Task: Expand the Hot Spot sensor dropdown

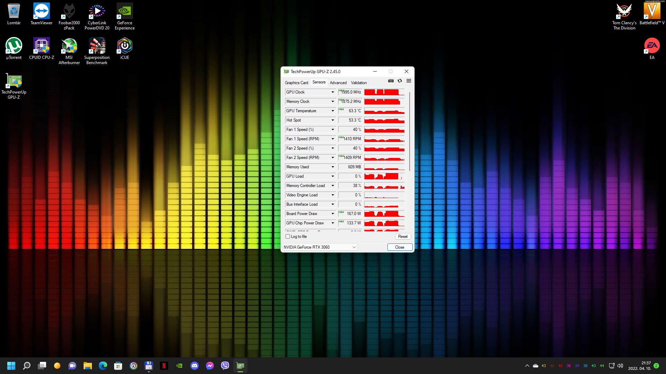Action: click(333, 120)
